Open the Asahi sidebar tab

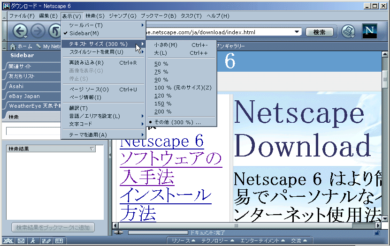pyautogui.click(x=31, y=86)
